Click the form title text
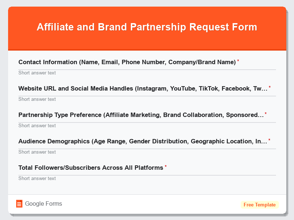 click(x=147, y=27)
